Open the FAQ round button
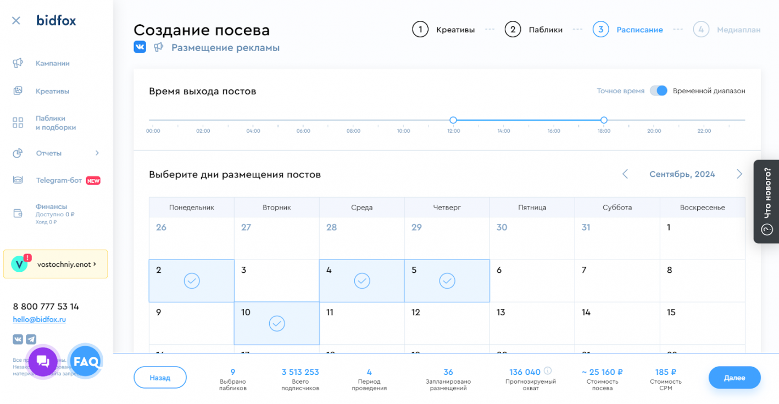 (x=86, y=361)
